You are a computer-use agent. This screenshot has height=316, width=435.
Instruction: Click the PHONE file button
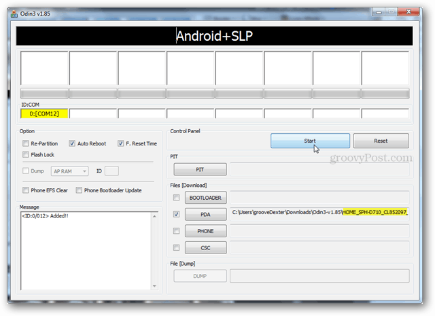click(x=205, y=231)
